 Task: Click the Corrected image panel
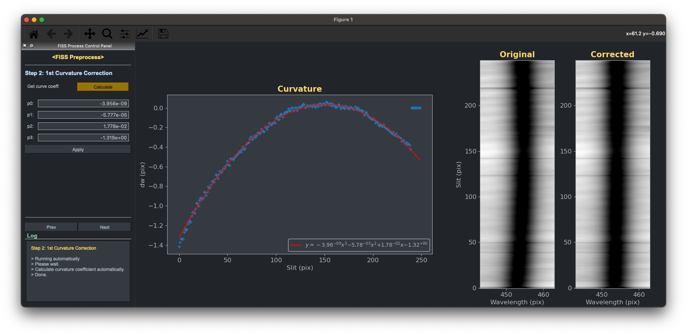(613, 174)
